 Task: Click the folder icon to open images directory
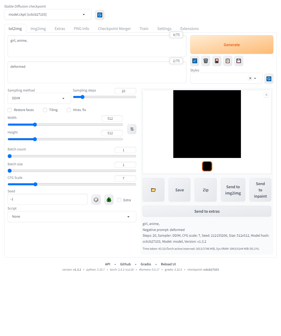(x=153, y=190)
